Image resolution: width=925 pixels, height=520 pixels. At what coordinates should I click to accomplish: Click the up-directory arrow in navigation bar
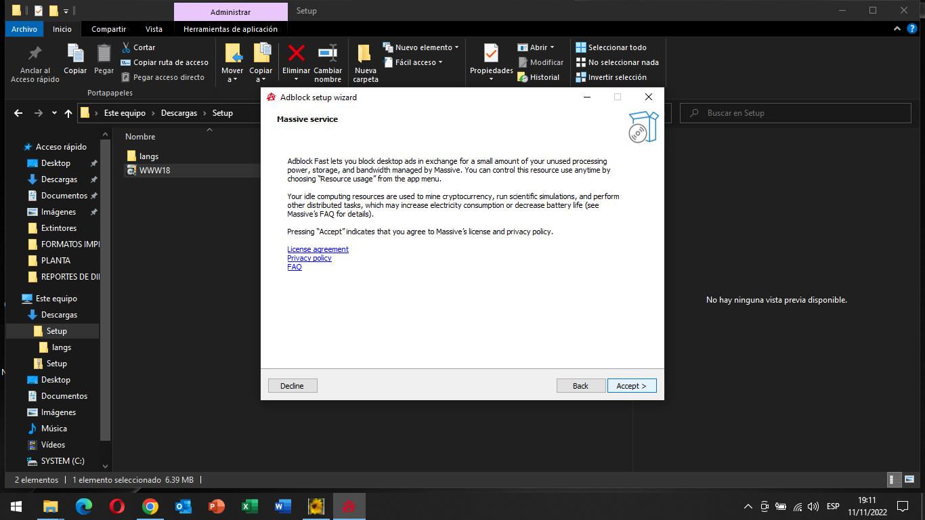click(68, 113)
